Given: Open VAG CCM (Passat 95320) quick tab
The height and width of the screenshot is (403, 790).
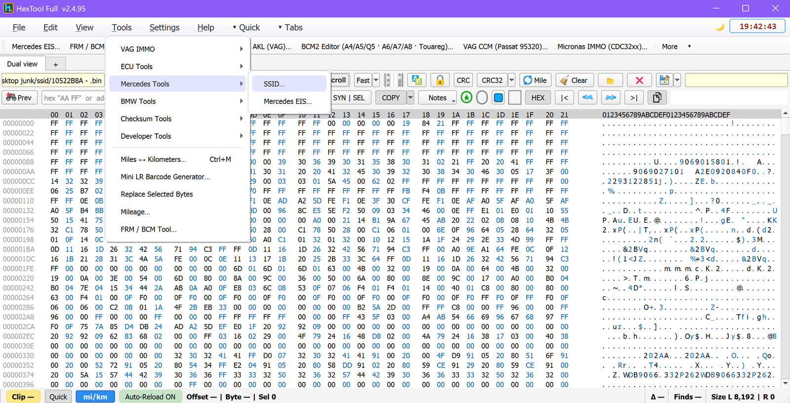Looking at the screenshot, I should pyautogui.click(x=505, y=46).
